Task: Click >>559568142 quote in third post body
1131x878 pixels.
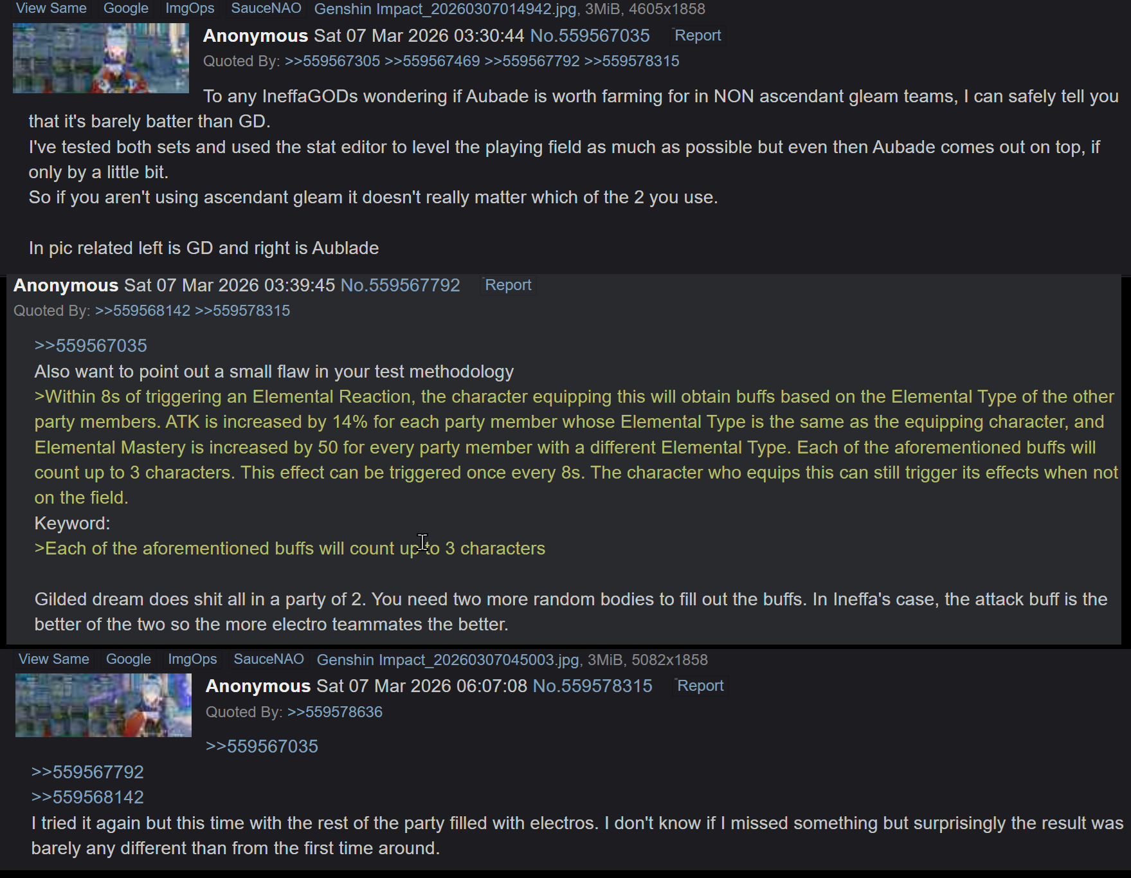Action: [87, 797]
